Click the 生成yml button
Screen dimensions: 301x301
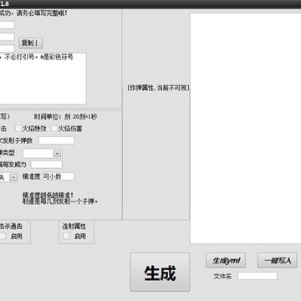(226, 261)
